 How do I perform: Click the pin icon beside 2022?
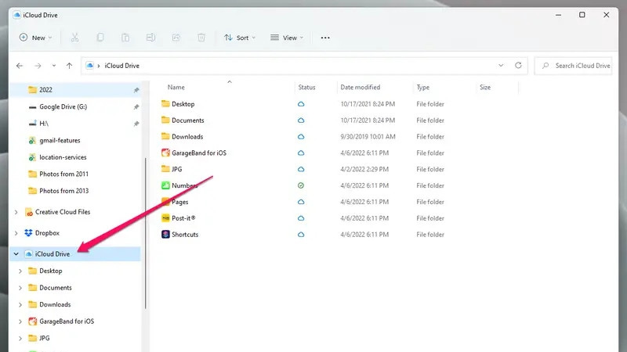coord(136,90)
